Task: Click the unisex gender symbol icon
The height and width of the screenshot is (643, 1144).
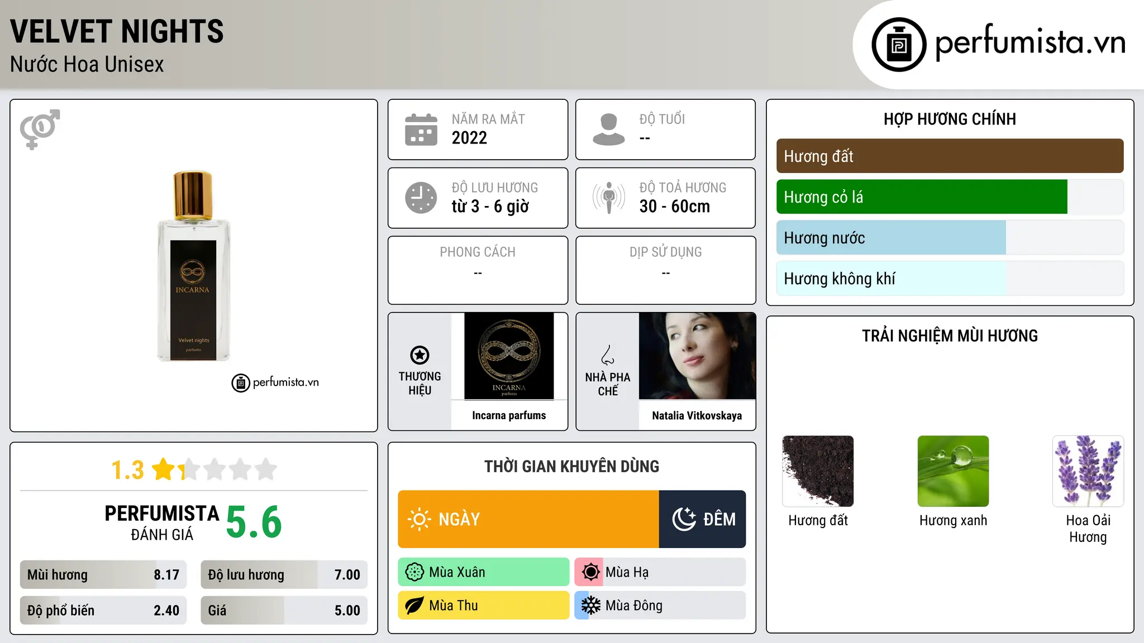Action: [x=40, y=129]
